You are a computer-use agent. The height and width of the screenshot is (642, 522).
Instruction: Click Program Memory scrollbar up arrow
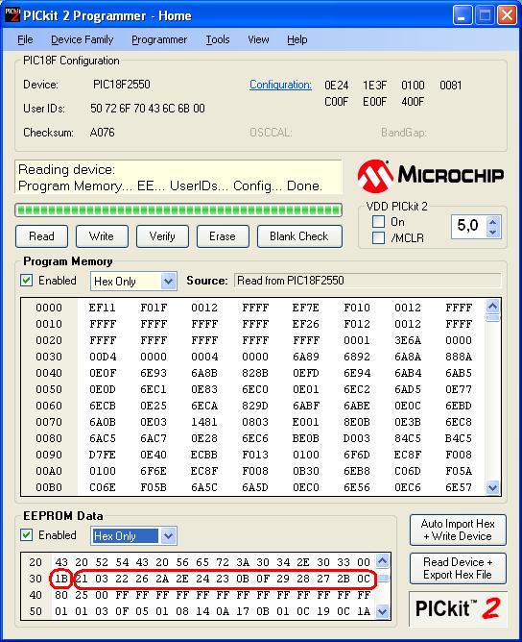coord(493,307)
